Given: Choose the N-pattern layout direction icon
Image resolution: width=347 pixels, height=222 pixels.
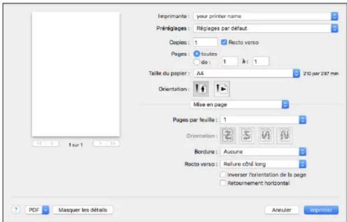Looking at the screenshot, I should coord(284,135).
